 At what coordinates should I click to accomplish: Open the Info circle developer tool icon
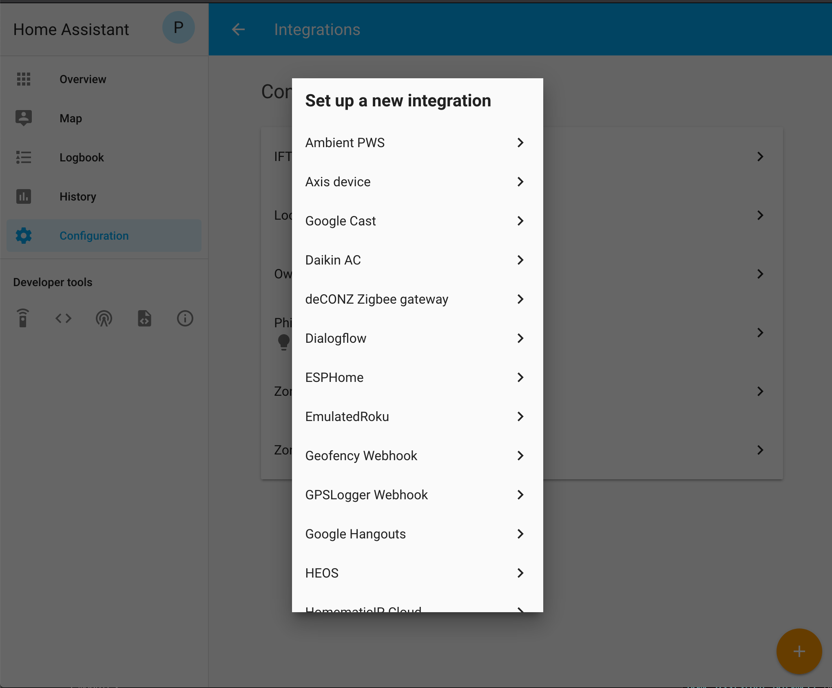tap(185, 318)
